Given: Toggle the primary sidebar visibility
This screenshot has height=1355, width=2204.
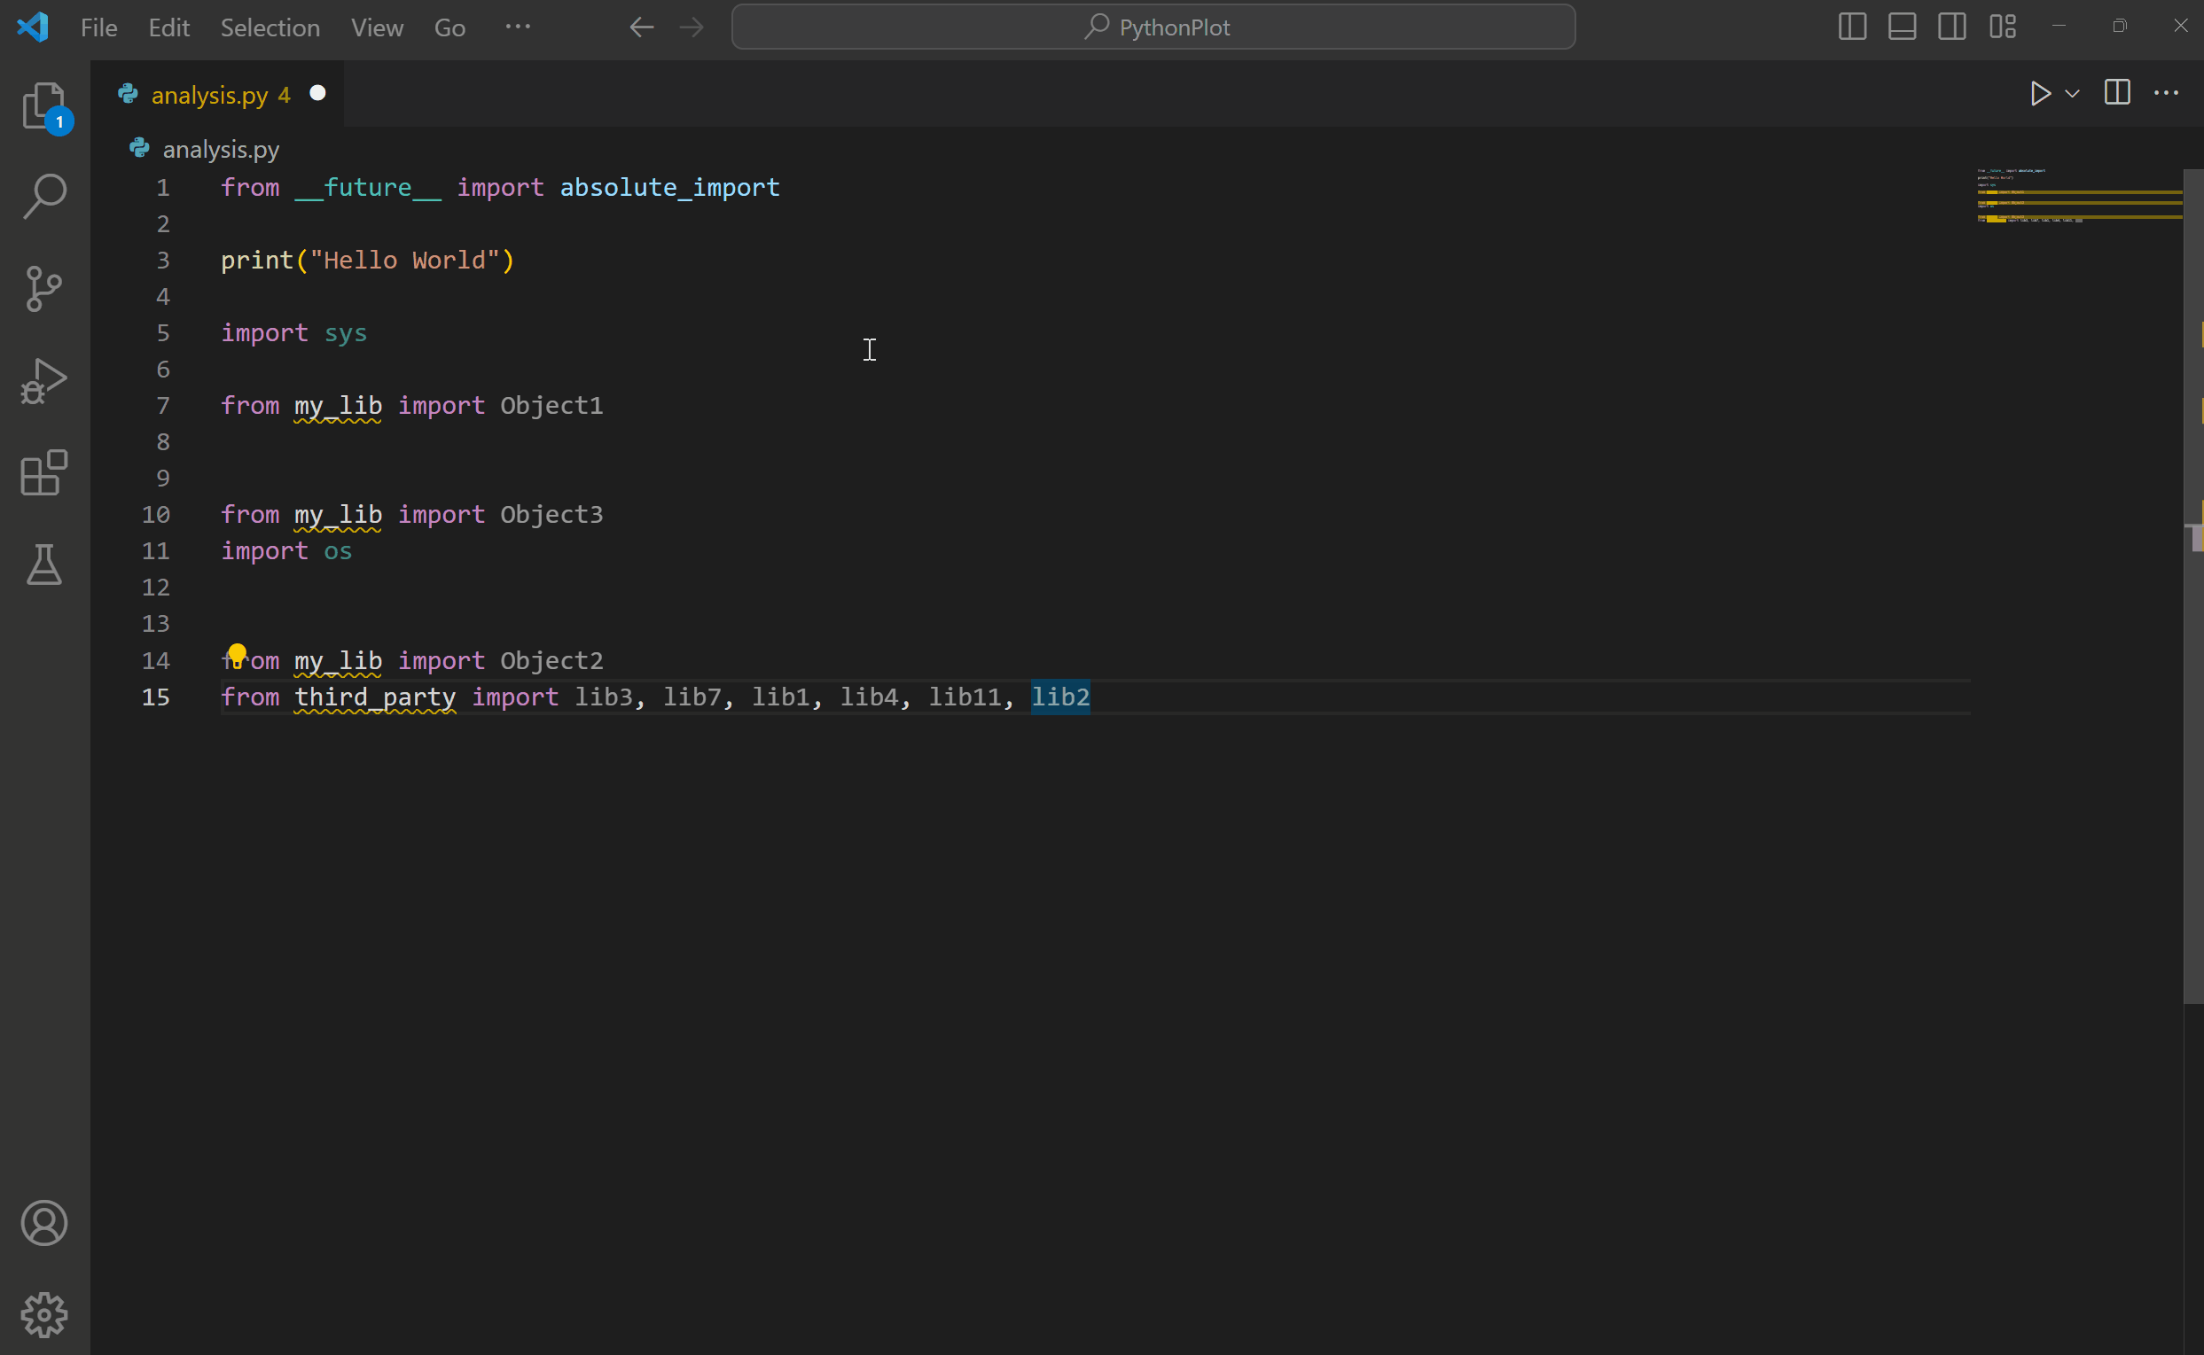Looking at the screenshot, I should [x=1852, y=27].
